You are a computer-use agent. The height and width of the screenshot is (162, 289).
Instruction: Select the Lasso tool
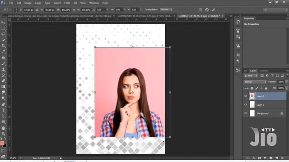[x=3, y=34]
